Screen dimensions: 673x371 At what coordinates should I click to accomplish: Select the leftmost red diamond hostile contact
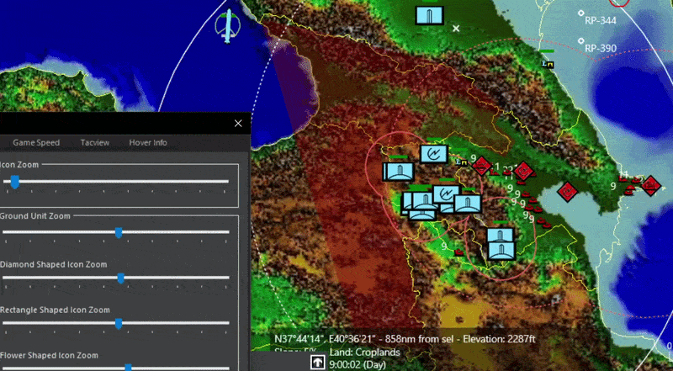pos(481,166)
